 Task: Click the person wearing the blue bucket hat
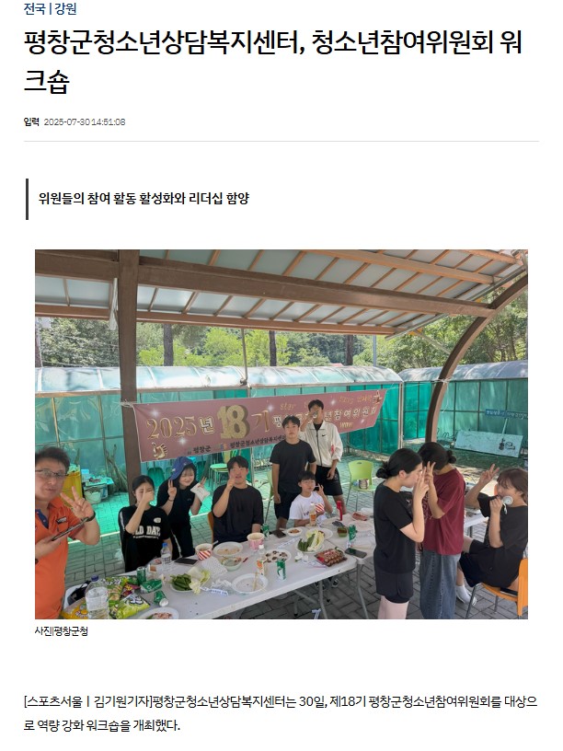tap(180, 503)
